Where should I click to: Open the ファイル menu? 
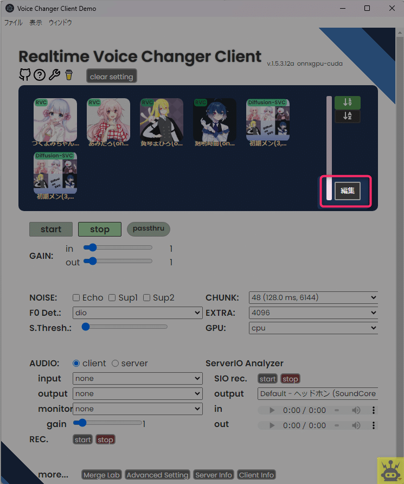[x=13, y=23]
